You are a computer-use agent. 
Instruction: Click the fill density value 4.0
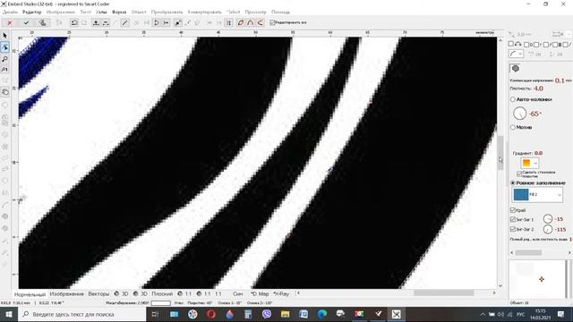[x=538, y=89]
